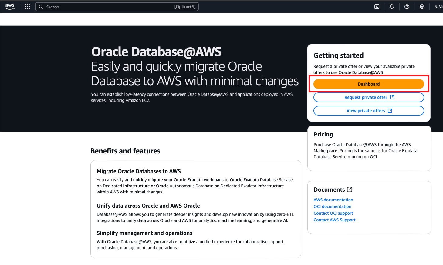Click Contact OCI support
The image size is (443, 265).
333,213
